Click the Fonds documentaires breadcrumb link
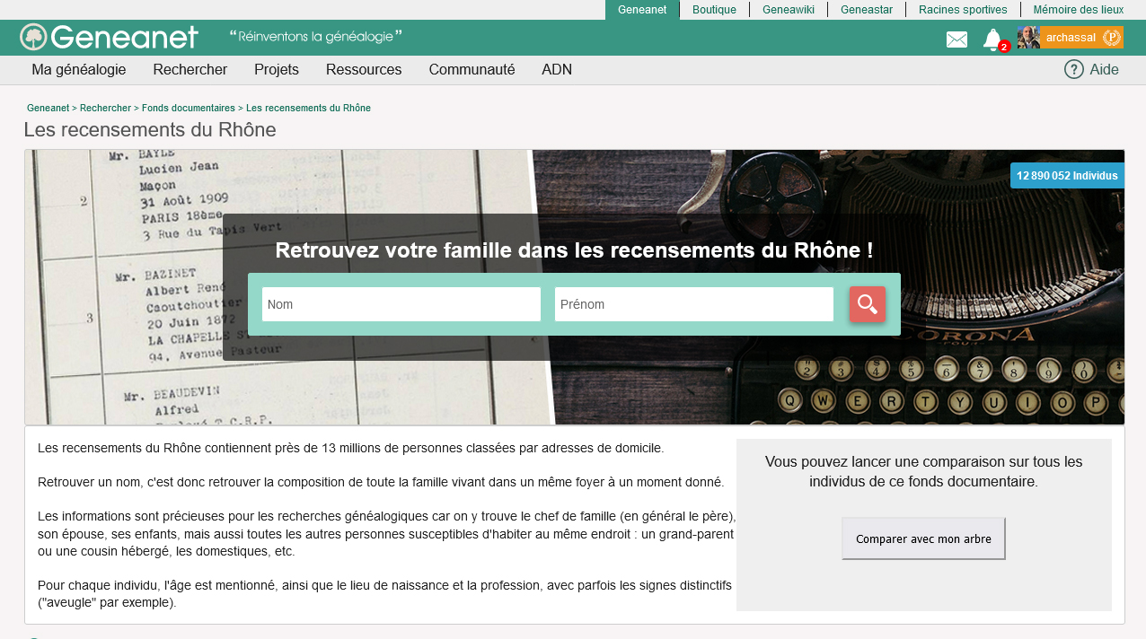The height and width of the screenshot is (639, 1146). (189, 108)
